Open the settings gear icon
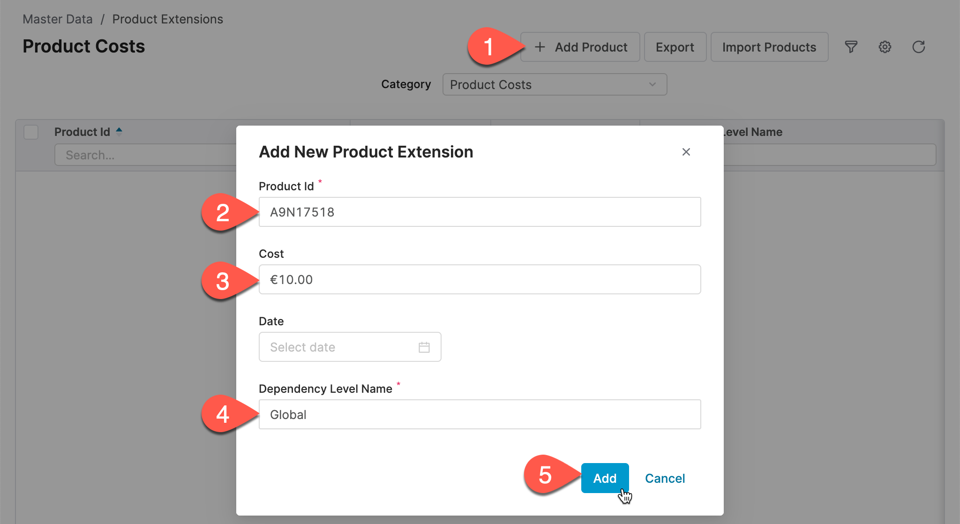960x524 pixels. point(885,47)
